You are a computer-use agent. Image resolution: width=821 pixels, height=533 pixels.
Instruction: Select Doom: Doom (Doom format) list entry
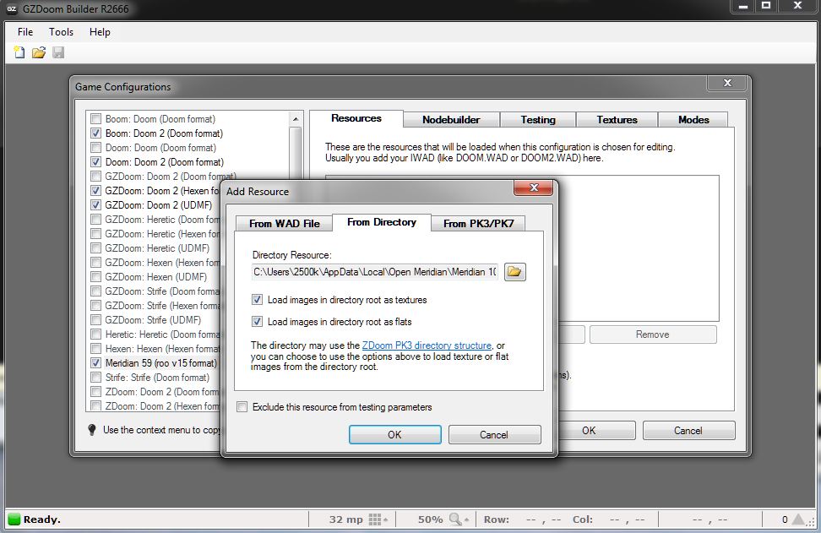160,148
